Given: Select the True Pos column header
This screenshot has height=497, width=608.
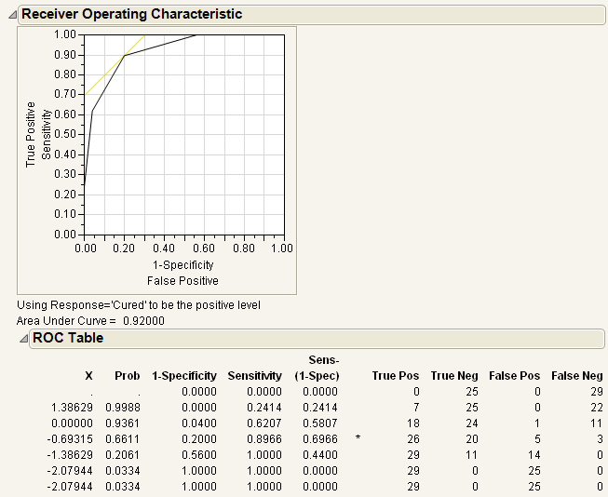Looking at the screenshot, I should [x=396, y=376].
